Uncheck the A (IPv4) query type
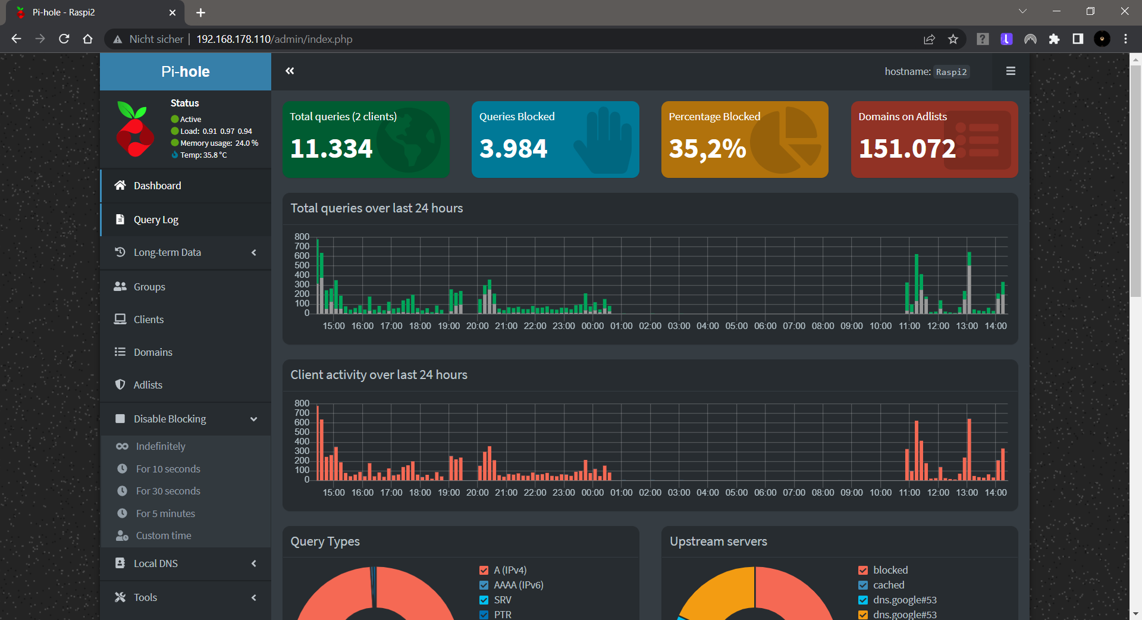Screen dimensions: 1142x620 [484, 570]
